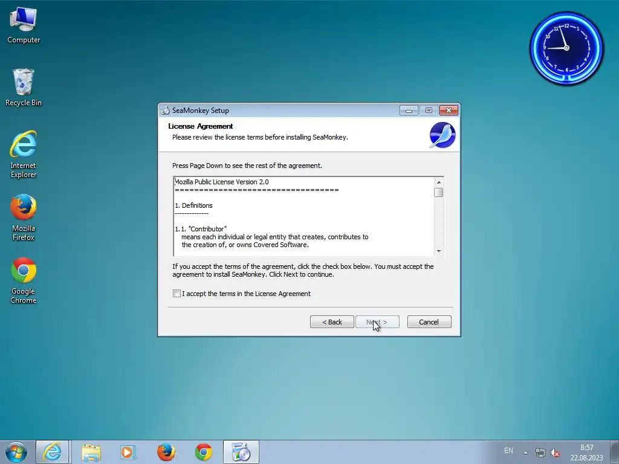Click inside the license agreement text box
The height and width of the screenshot is (464, 619).
point(304,217)
